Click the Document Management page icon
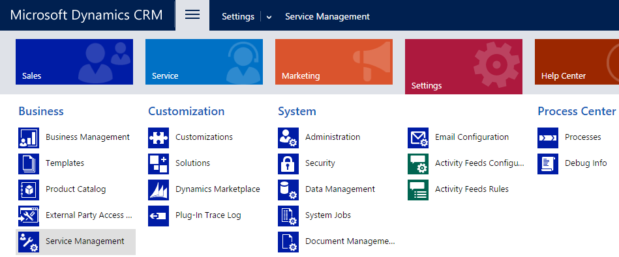The image size is (619, 257). click(288, 241)
